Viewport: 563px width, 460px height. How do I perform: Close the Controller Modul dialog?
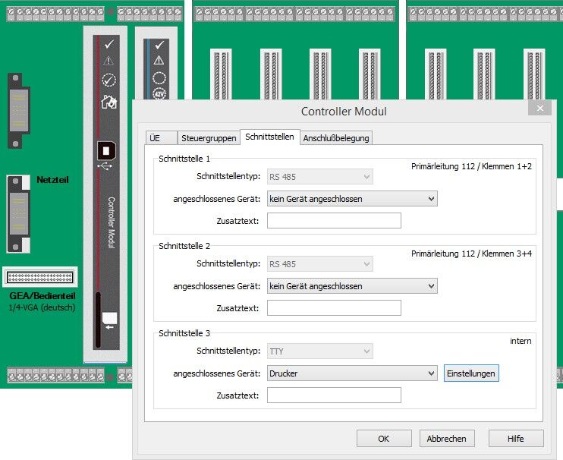[539, 108]
